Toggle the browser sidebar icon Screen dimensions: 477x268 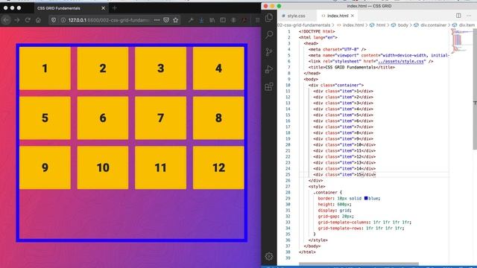pyautogui.click(x=223, y=20)
